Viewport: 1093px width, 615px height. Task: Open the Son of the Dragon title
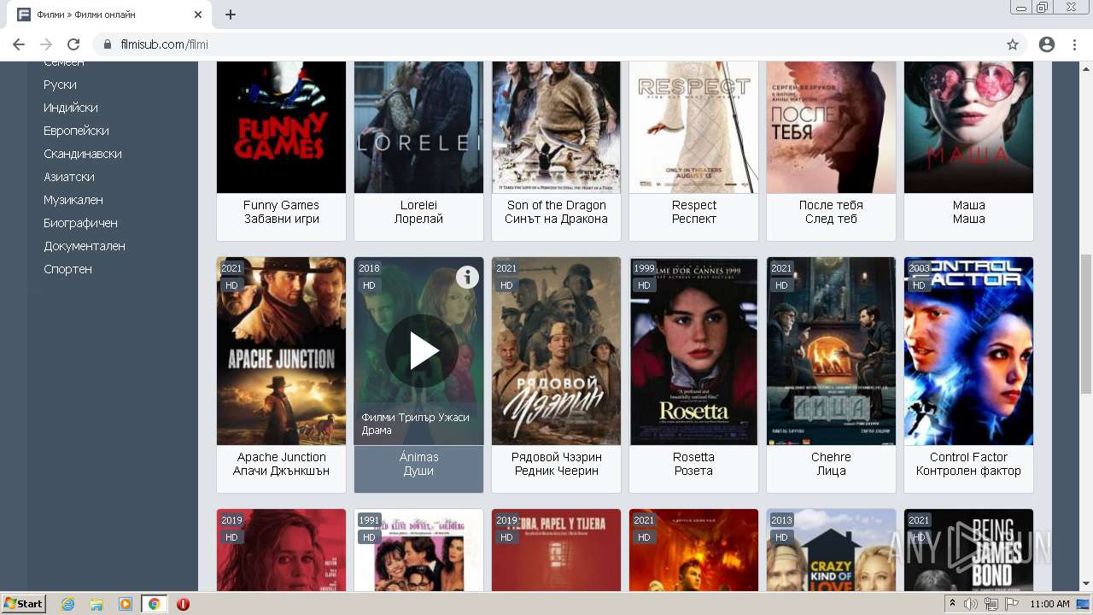click(x=556, y=212)
